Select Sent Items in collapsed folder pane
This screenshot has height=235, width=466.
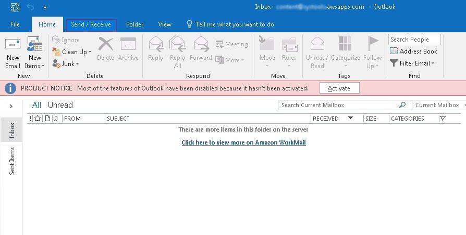click(11, 161)
